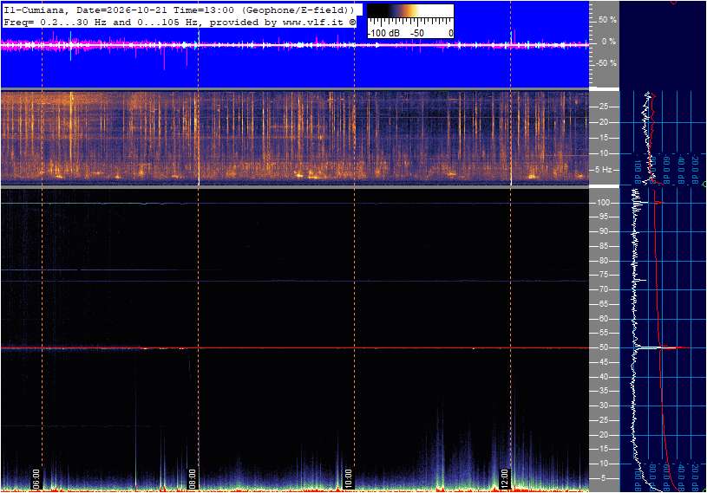This screenshot has width=707, height=493.
Task: Click the "Freq= 0.2...30 Hz" header text
Action: [45, 22]
